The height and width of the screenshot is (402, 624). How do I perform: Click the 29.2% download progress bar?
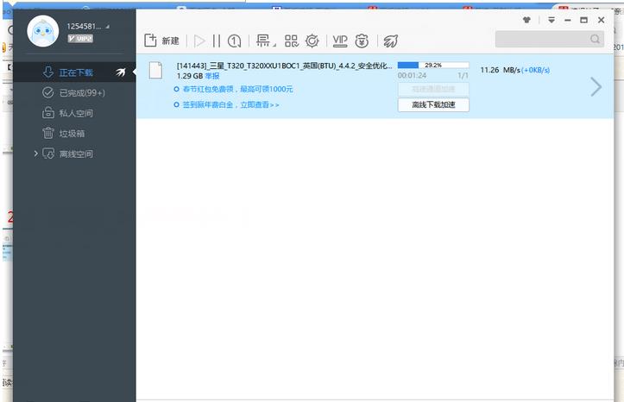[432, 65]
